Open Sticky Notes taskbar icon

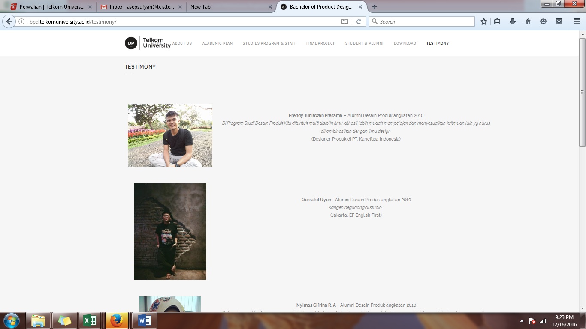click(64, 320)
